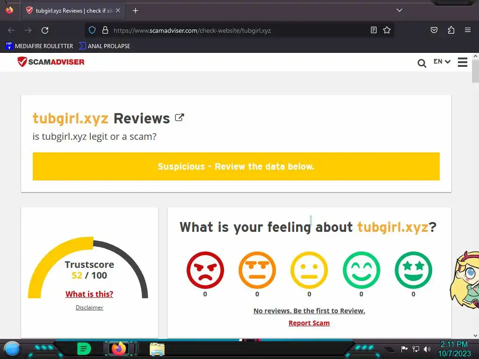The height and width of the screenshot is (359, 479).
Task: Select the red angry face rating
Action: [x=205, y=270]
